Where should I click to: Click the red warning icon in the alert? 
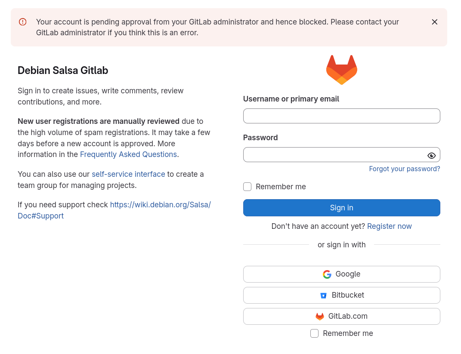23,22
